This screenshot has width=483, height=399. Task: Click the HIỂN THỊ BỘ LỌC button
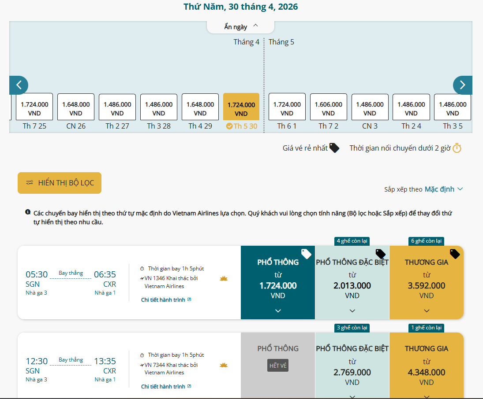tap(60, 183)
